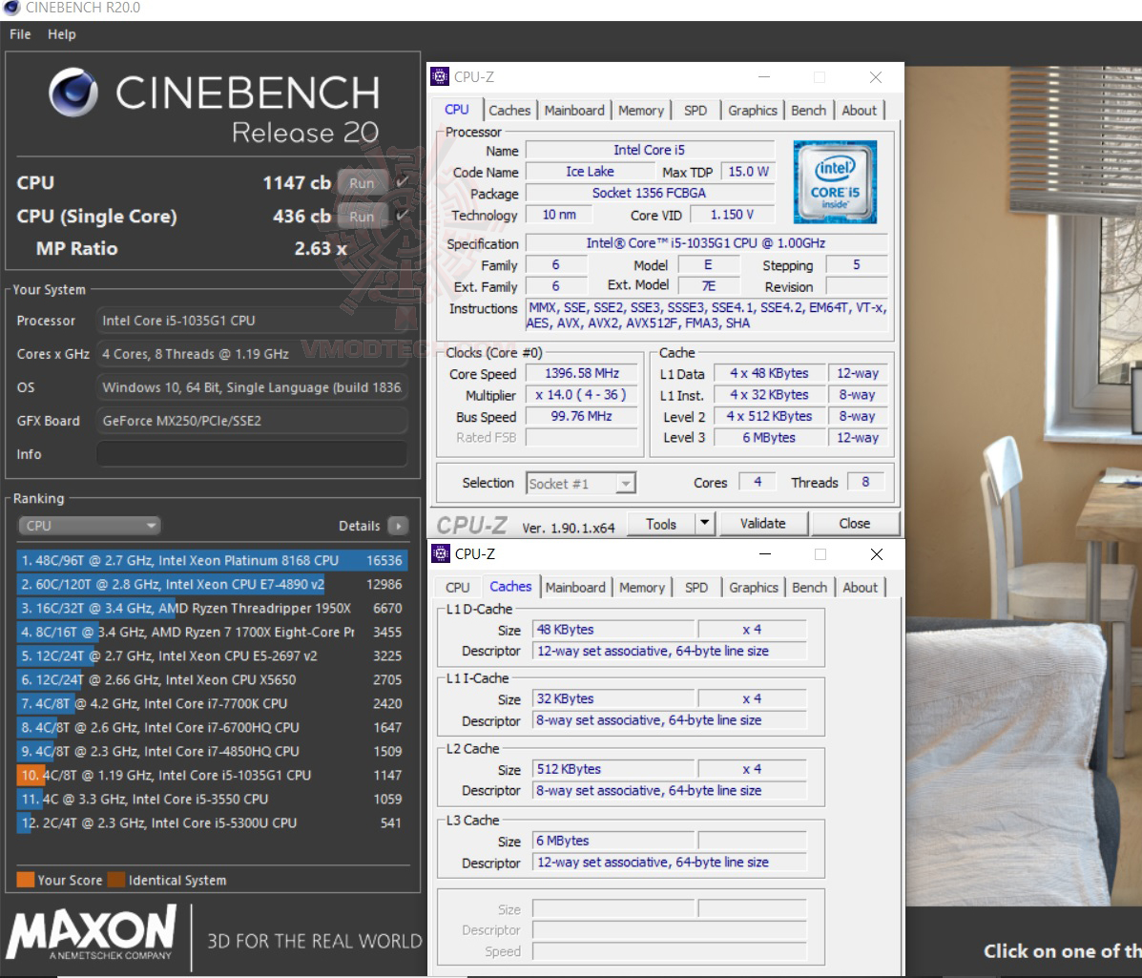Image resolution: width=1142 pixels, height=978 pixels.
Task: Click the MAXON logo at the bottom left
Action: (91, 933)
